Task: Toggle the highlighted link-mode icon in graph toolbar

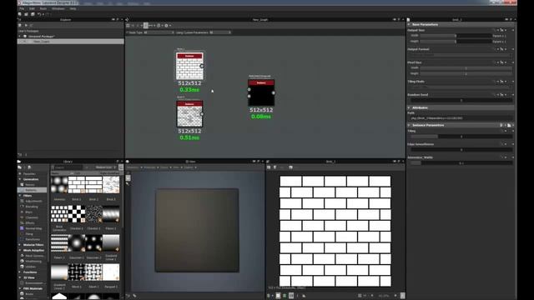Action: coord(146,26)
